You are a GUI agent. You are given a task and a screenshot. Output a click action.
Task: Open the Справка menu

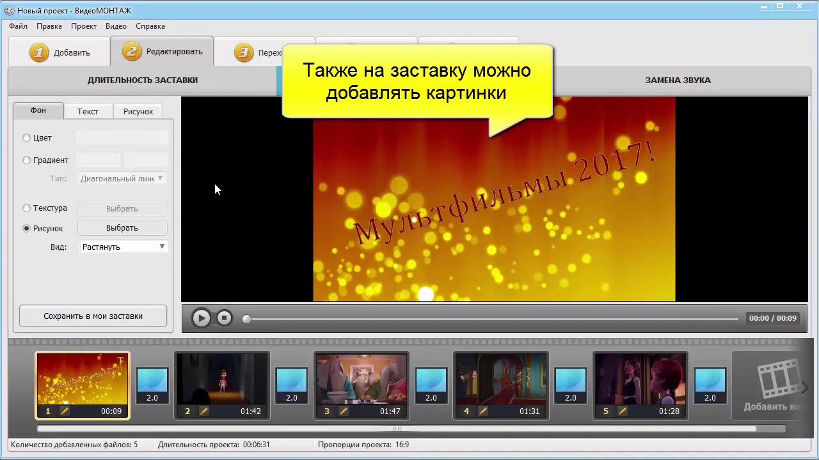click(x=150, y=26)
